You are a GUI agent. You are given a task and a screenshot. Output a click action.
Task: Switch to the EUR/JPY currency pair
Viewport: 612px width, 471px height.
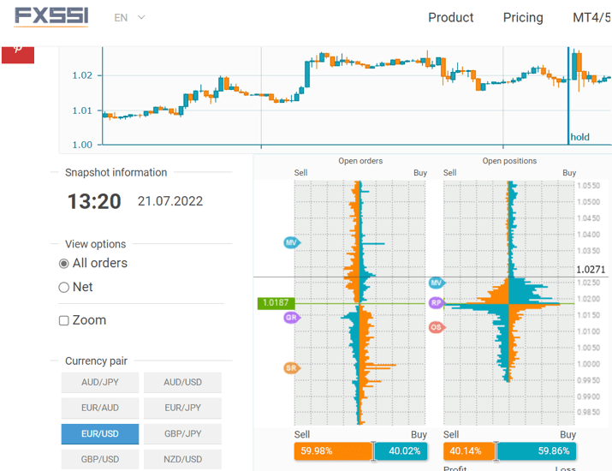click(x=182, y=408)
